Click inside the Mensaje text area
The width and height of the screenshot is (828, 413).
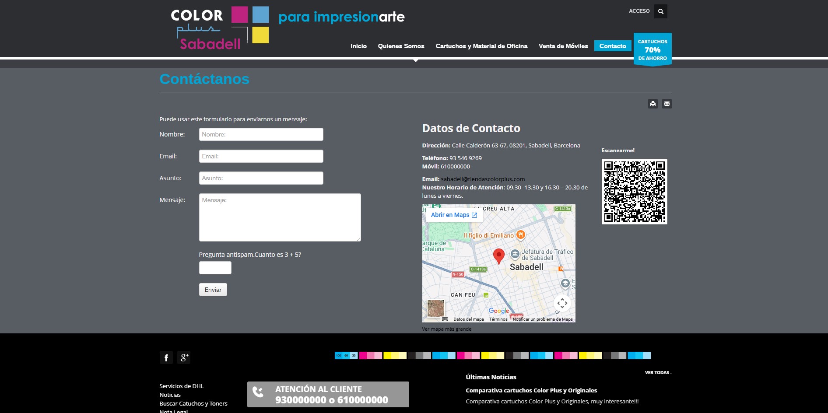point(280,217)
